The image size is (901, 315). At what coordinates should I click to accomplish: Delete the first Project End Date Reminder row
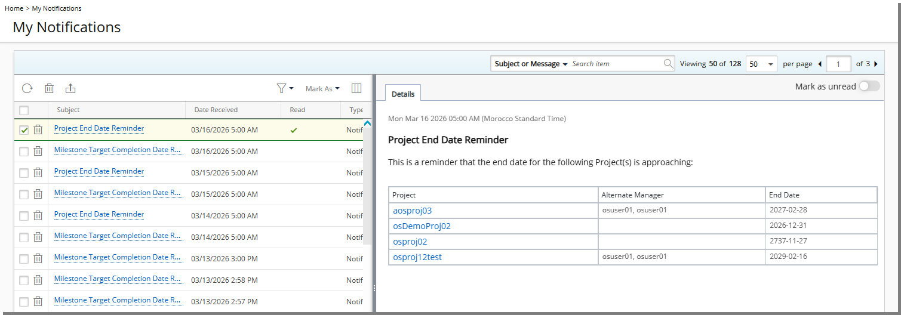coord(38,129)
